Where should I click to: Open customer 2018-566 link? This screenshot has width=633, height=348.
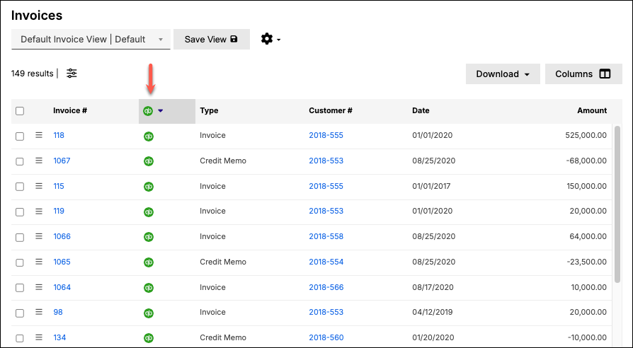tap(326, 287)
